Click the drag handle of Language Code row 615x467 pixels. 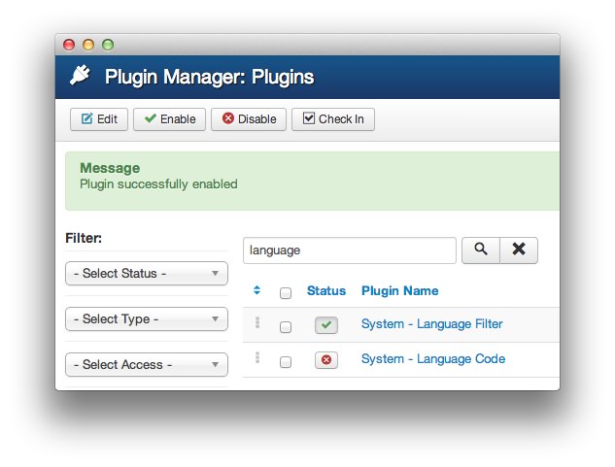coord(257,358)
